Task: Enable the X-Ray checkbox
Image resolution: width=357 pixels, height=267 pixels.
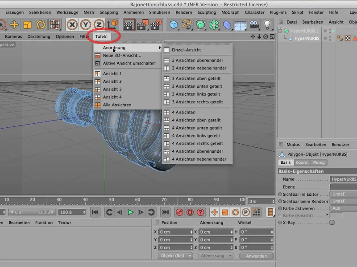Action: click(332, 222)
